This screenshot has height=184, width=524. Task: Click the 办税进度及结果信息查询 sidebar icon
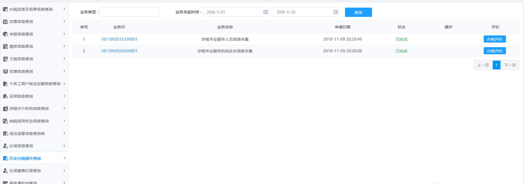tap(5, 9)
